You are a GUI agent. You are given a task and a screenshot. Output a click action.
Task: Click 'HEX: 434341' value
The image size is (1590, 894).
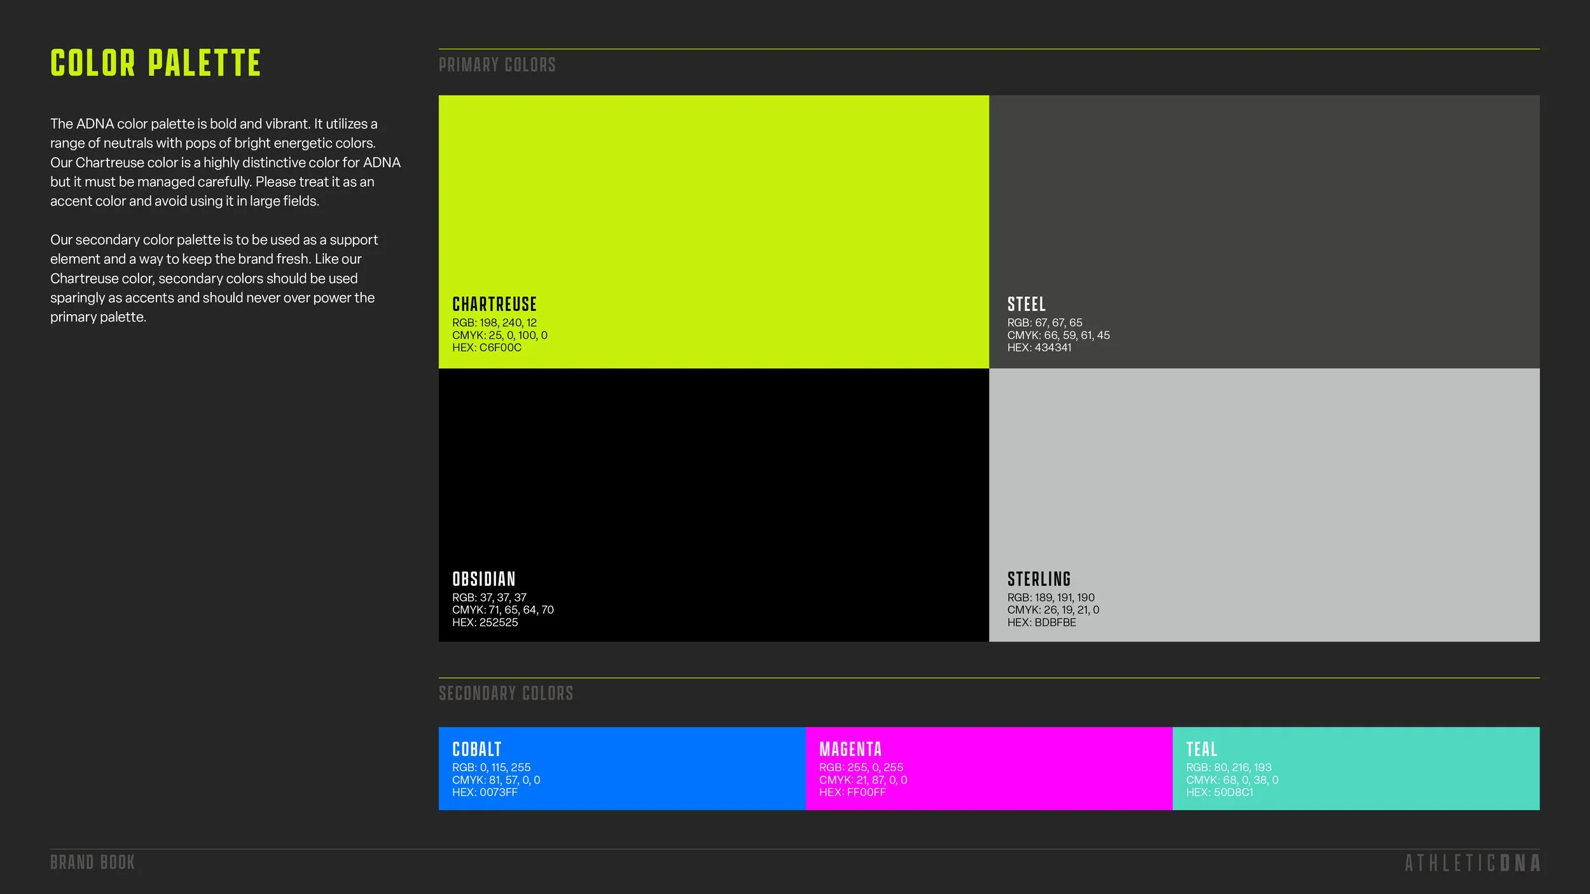click(x=1039, y=348)
